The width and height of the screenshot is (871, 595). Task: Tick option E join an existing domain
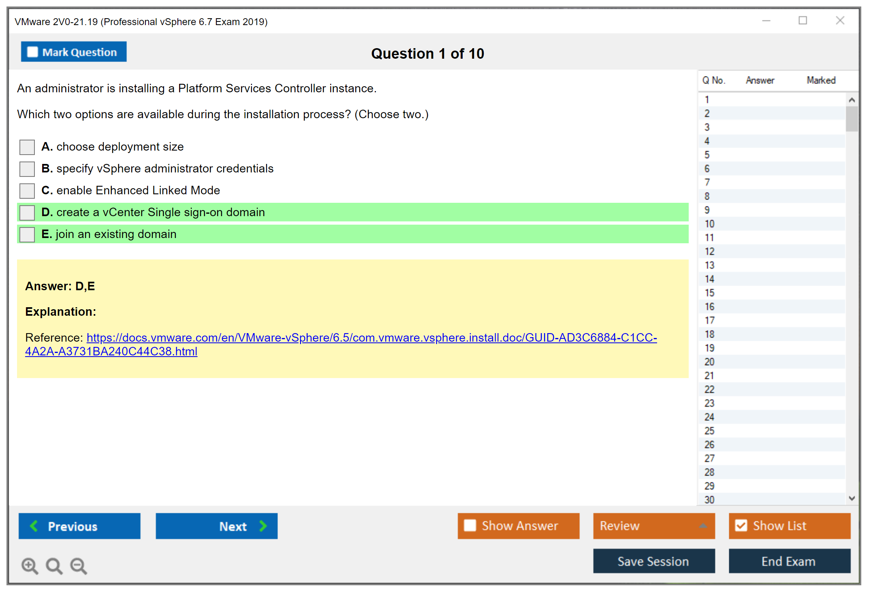[x=27, y=234]
